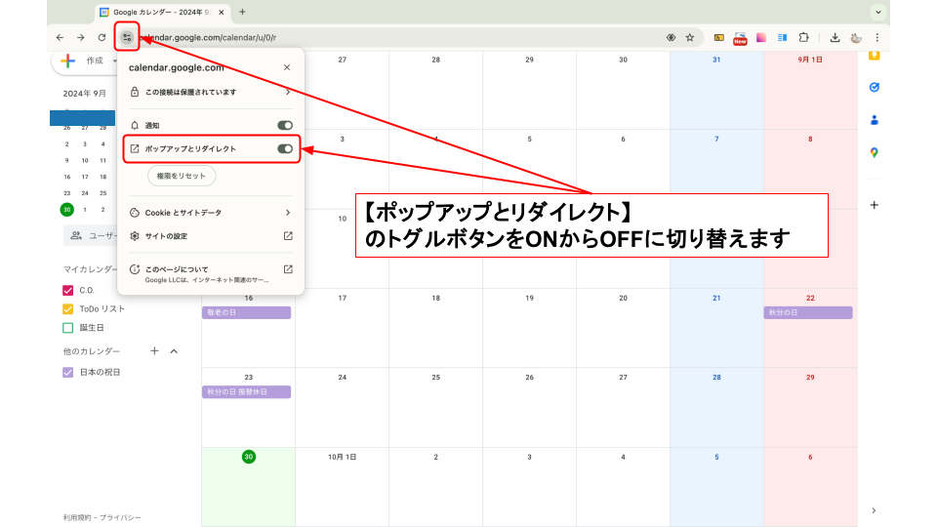Open Google Maps from the side panel
The height and width of the screenshot is (527, 937).
pyautogui.click(x=874, y=152)
